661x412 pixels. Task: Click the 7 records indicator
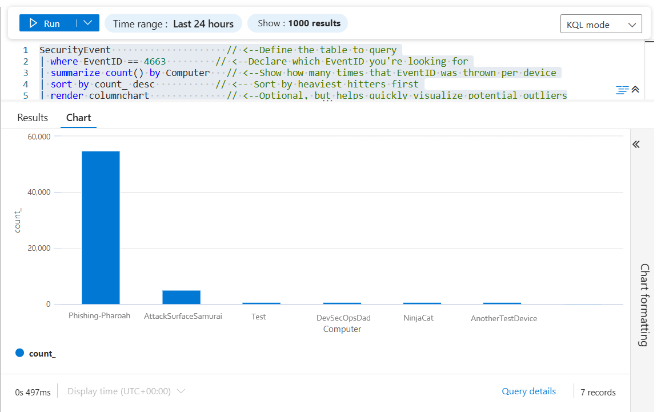pyautogui.click(x=598, y=393)
